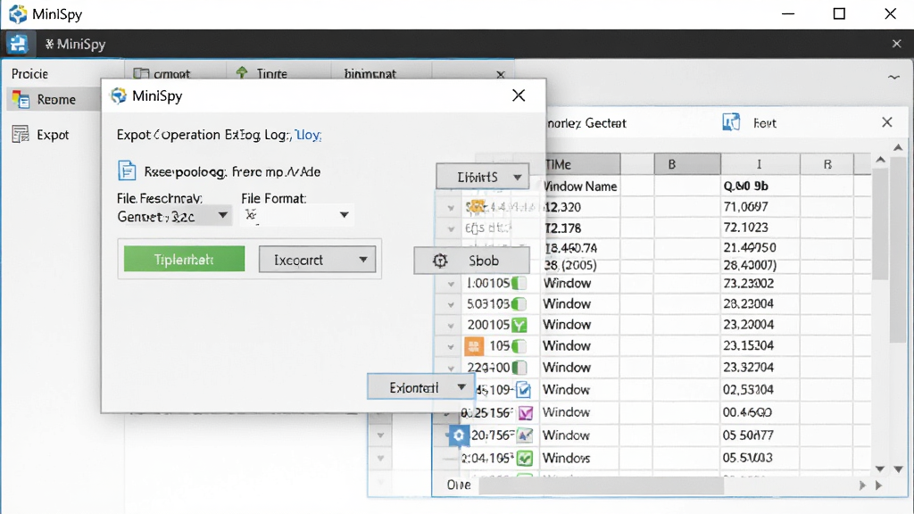Click the Ohe label at table bottom
The height and width of the screenshot is (514, 914).
459,485
